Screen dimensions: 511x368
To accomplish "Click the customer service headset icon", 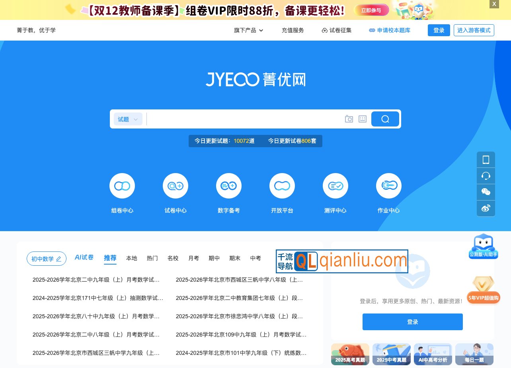I will click(x=486, y=176).
